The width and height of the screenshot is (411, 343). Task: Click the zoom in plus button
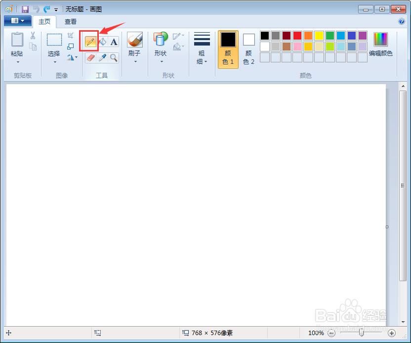[392, 333]
